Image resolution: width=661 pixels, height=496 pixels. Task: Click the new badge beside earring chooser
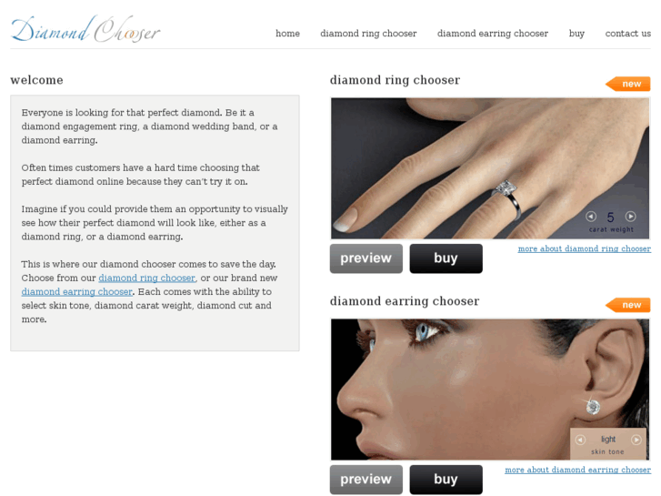click(627, 305)
